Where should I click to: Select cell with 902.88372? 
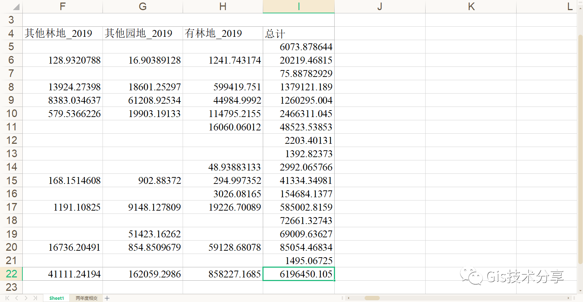coord(143,180)
